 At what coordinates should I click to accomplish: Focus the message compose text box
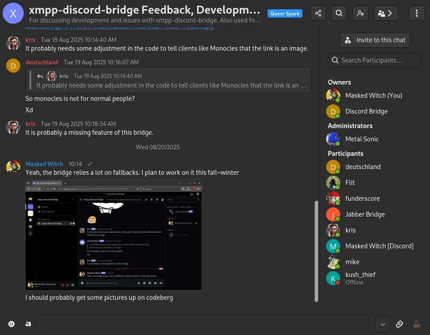point(205,324)
